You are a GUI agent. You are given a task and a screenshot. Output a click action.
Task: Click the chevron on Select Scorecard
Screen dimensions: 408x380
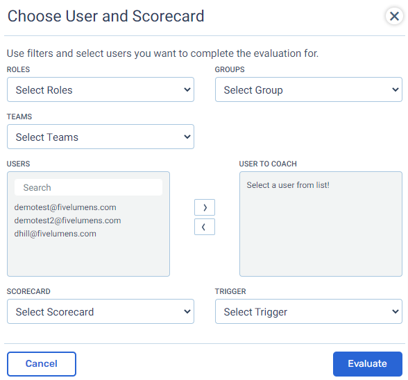pos(187,311)
